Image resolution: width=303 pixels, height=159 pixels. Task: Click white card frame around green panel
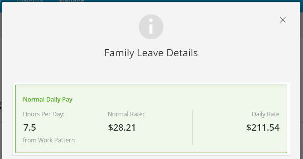[x=151, y=83]
